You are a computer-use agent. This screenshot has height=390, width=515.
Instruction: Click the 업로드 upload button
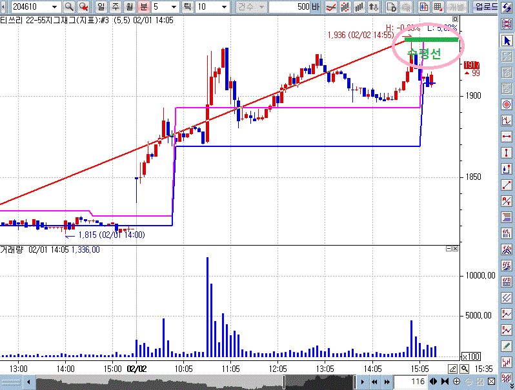(486, 7)
